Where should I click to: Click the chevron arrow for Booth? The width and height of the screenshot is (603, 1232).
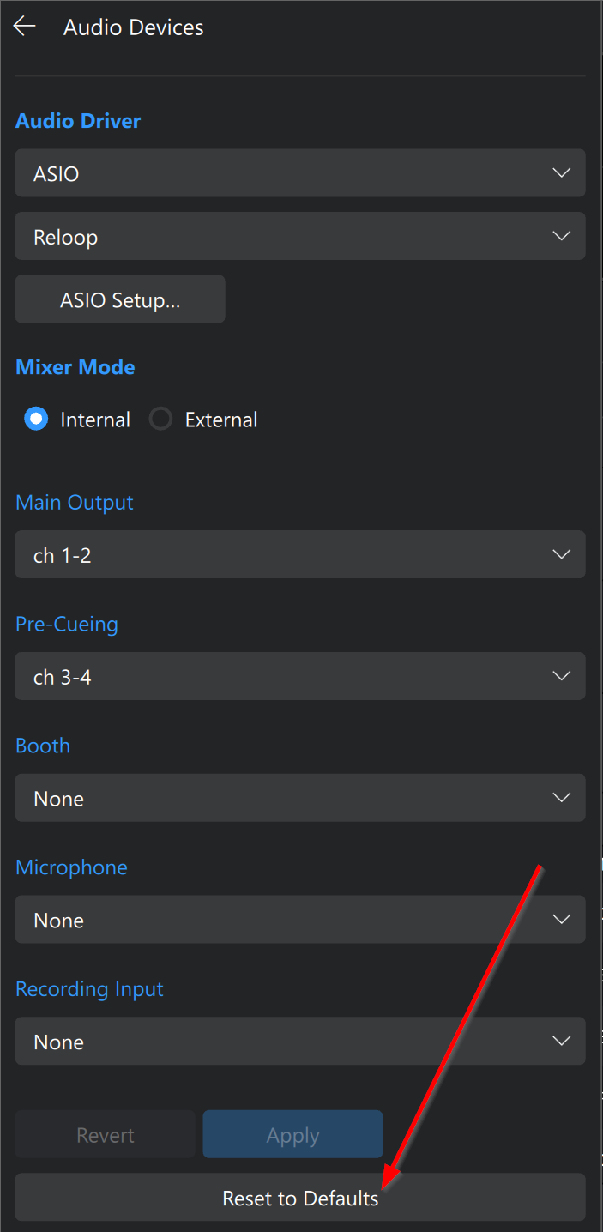tap(562, 799)
